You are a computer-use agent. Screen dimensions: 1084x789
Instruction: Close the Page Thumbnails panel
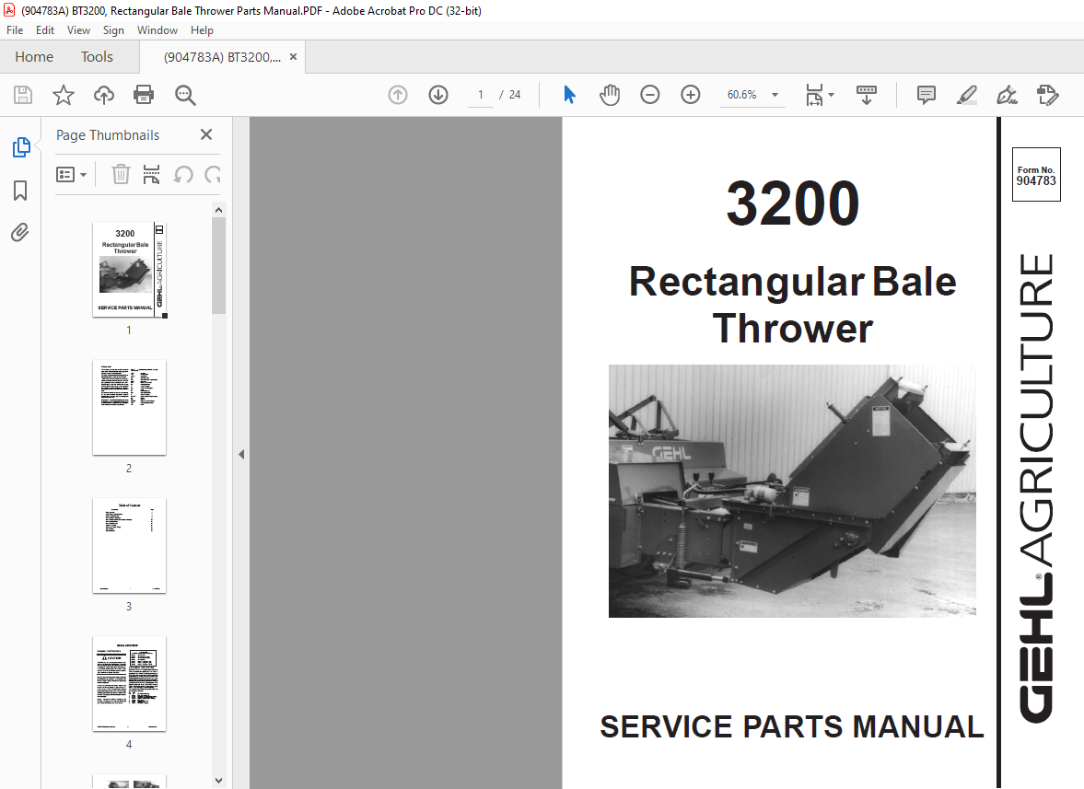click(x=206, y=134)
